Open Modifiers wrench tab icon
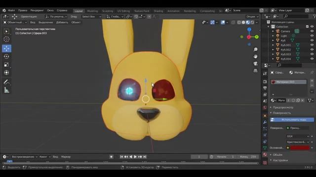This screenshot has width=316, height=177. pyautogui.click(x=265, y=122)
